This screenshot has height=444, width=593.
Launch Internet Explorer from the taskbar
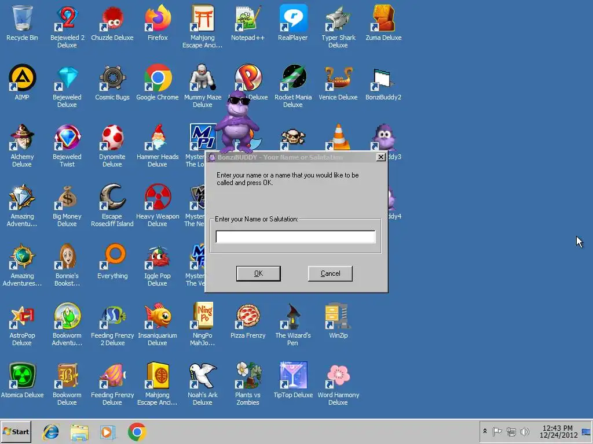tap(51, 432)
